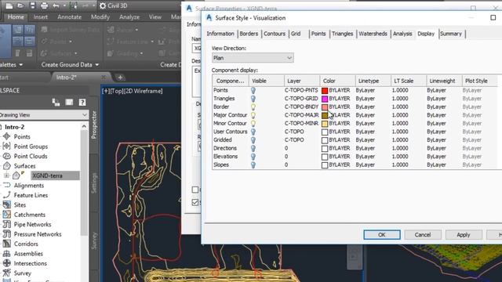Click the Feature Lines icon in Prospector
Image resolution: width=502 pixels, height=282 pixels.
[7, 195]
